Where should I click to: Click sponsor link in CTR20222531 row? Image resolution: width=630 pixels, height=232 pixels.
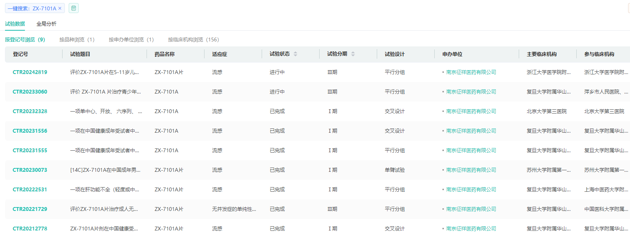(x=471, y=189)
